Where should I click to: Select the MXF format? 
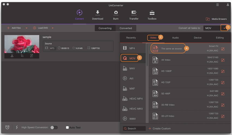pyautogui.click(x=133, y=88)
